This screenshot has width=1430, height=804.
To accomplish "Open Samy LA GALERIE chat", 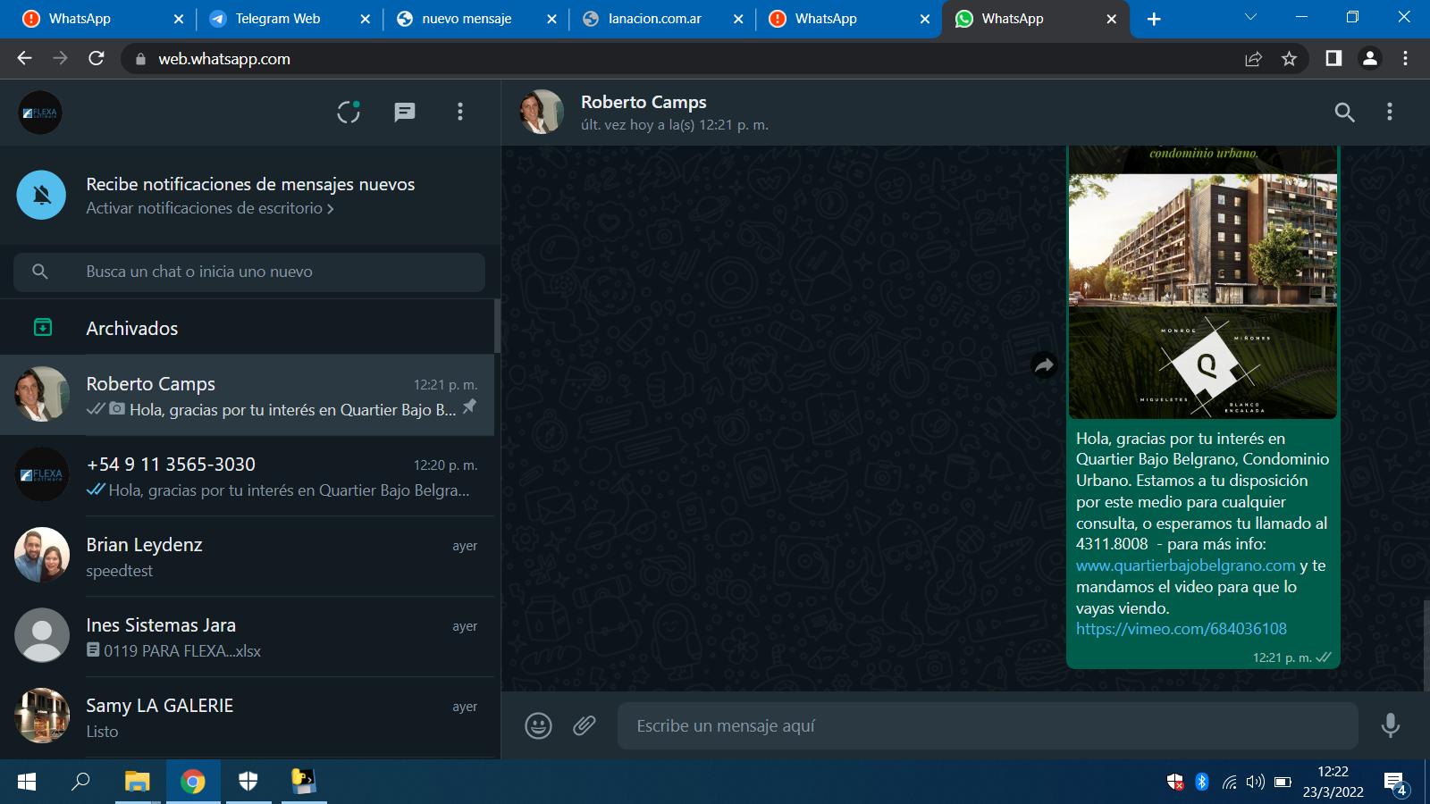I will pyautogui.click(x=247, y=716).
